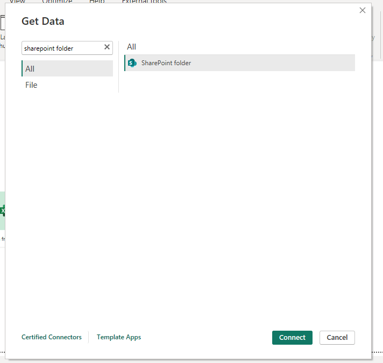Open the Certified Connectors link
Viewport: 383px width, 363px height.
[52, 337]
